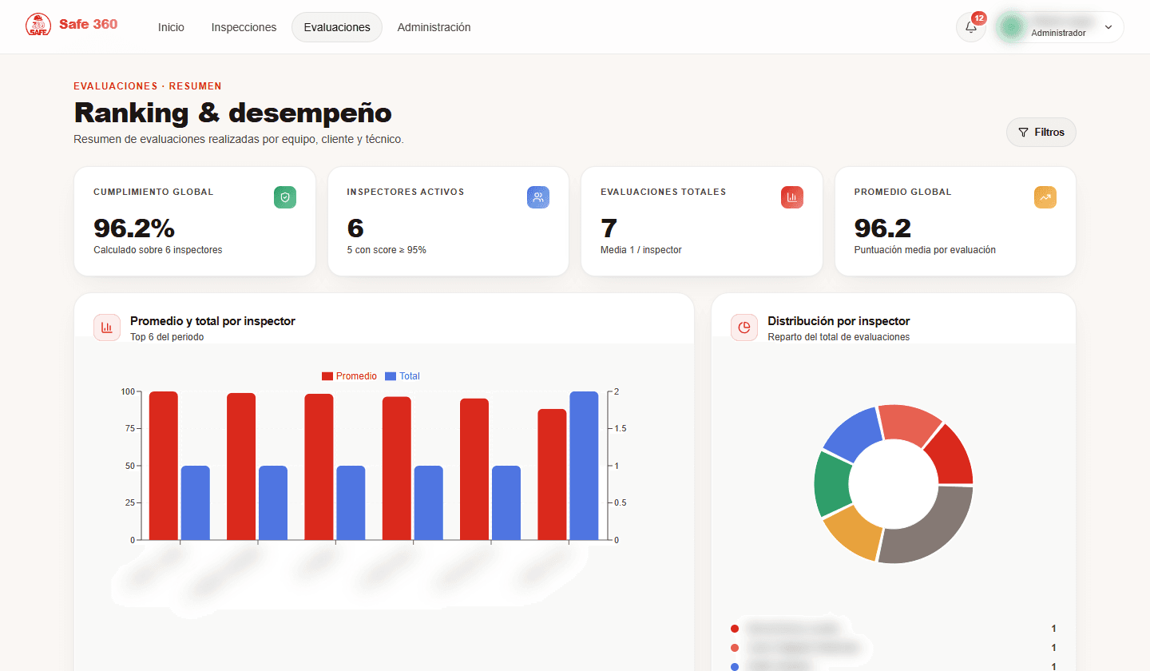1150x671 pixels.
Task: Open the notifications bell
Action: [x=971, y=27]
